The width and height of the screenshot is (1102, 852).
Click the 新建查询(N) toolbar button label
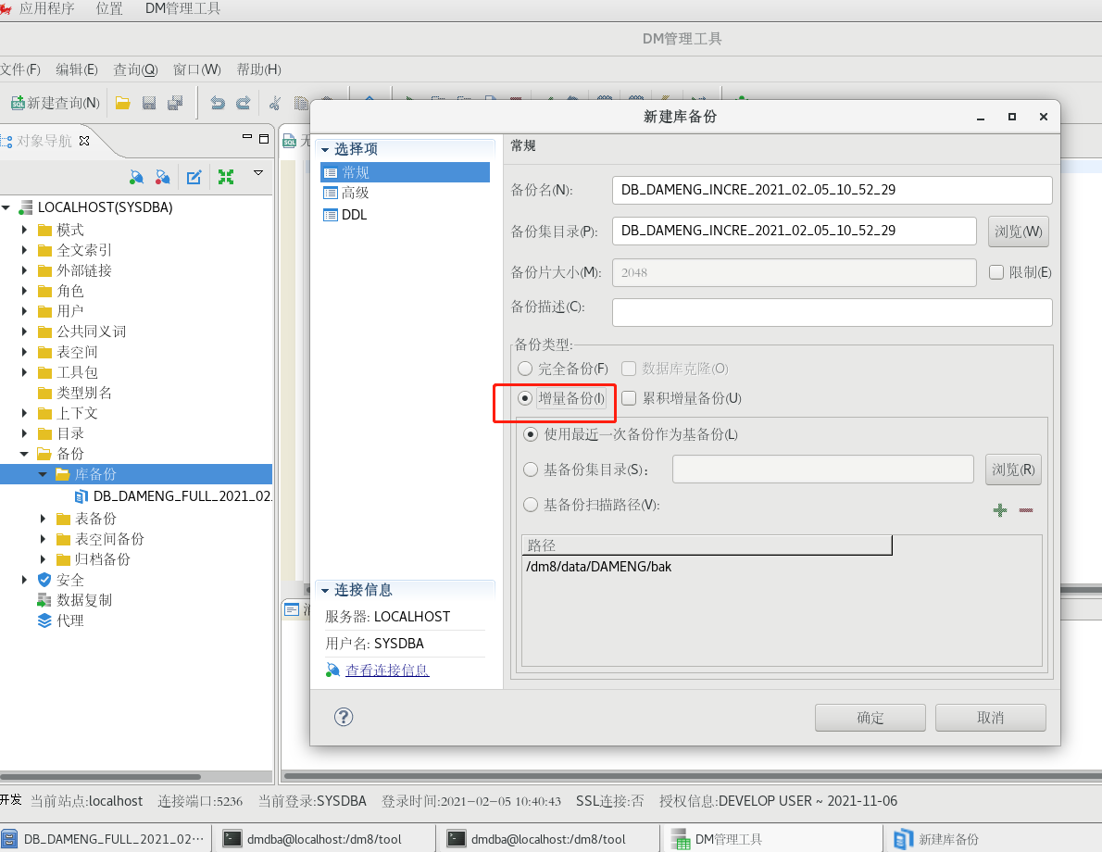tap(63, 104)
